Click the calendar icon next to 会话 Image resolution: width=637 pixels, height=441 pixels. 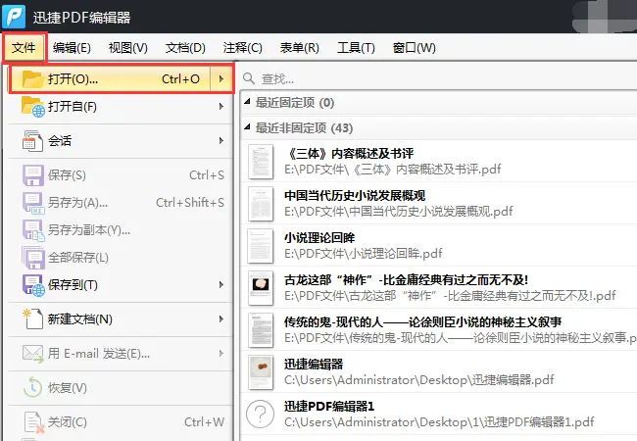32,141
